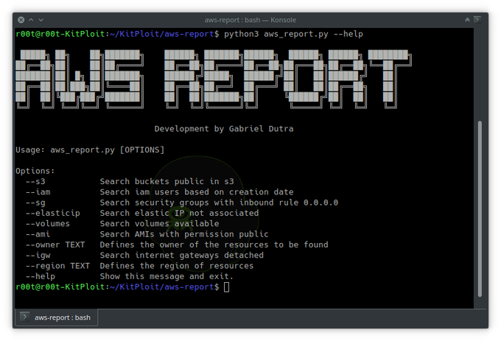
Task: Click the title bar icon right of keep-above
Action: [477, 20]
